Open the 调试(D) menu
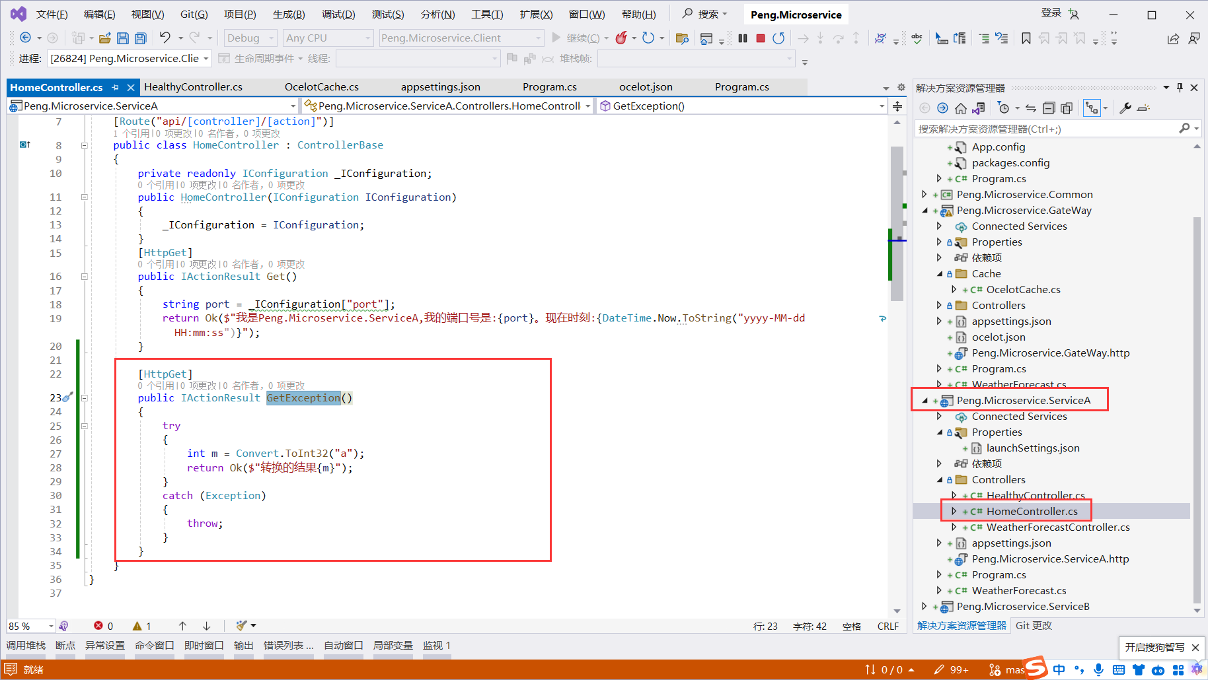The height and width of the screenshot is (680, 1208). pyautogui.click(x=338, y=15)
